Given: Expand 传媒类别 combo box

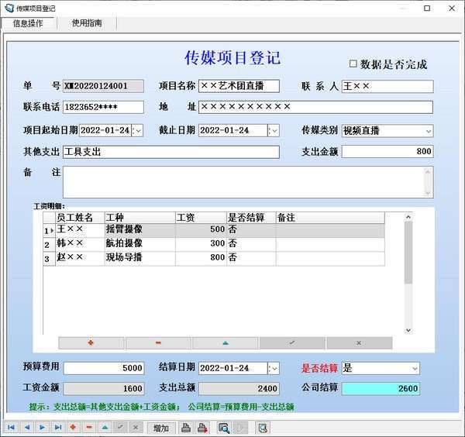Looking at the screenshot, I should click(x=429, y=131).
